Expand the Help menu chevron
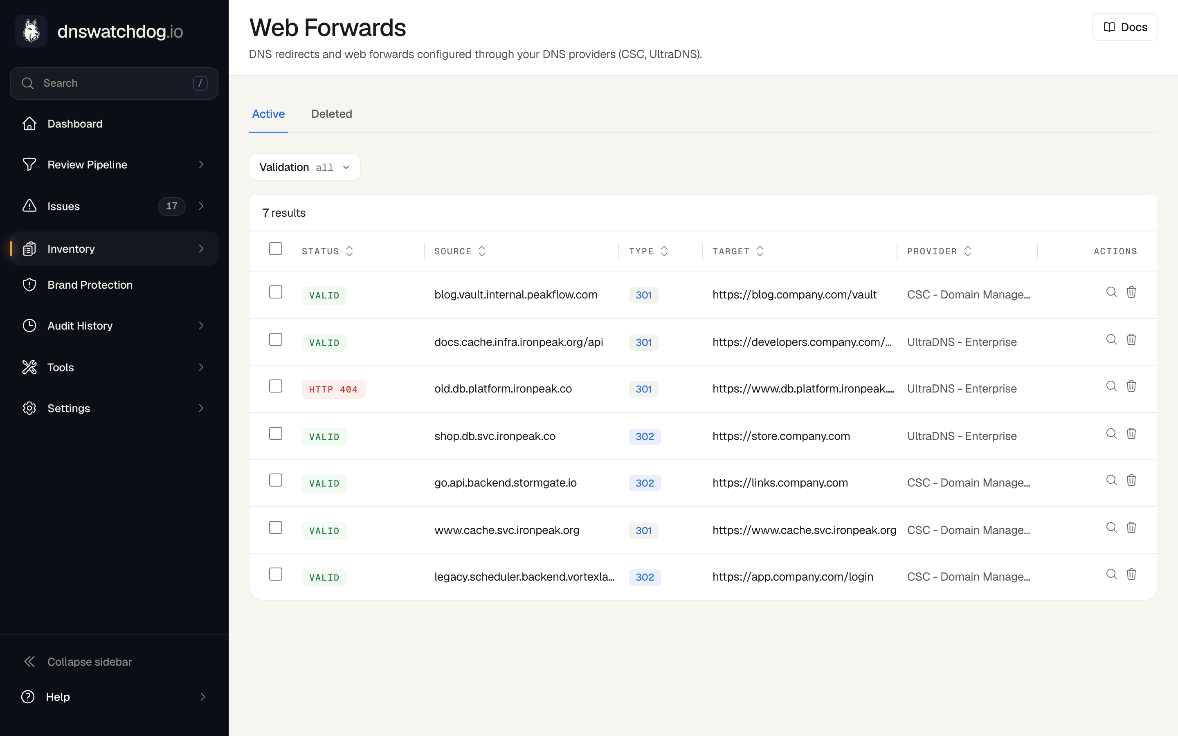 pyautogui.click(x=202, y=697)
